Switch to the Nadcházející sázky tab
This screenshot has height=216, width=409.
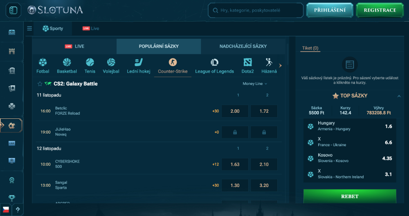click(243, 47)
